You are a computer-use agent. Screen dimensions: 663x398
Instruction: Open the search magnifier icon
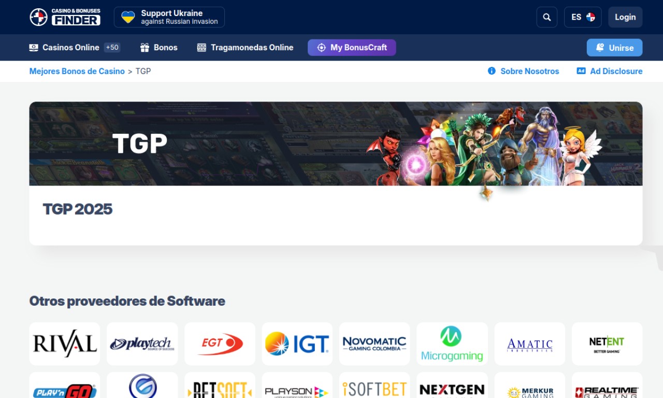click(x=547, y=17)
